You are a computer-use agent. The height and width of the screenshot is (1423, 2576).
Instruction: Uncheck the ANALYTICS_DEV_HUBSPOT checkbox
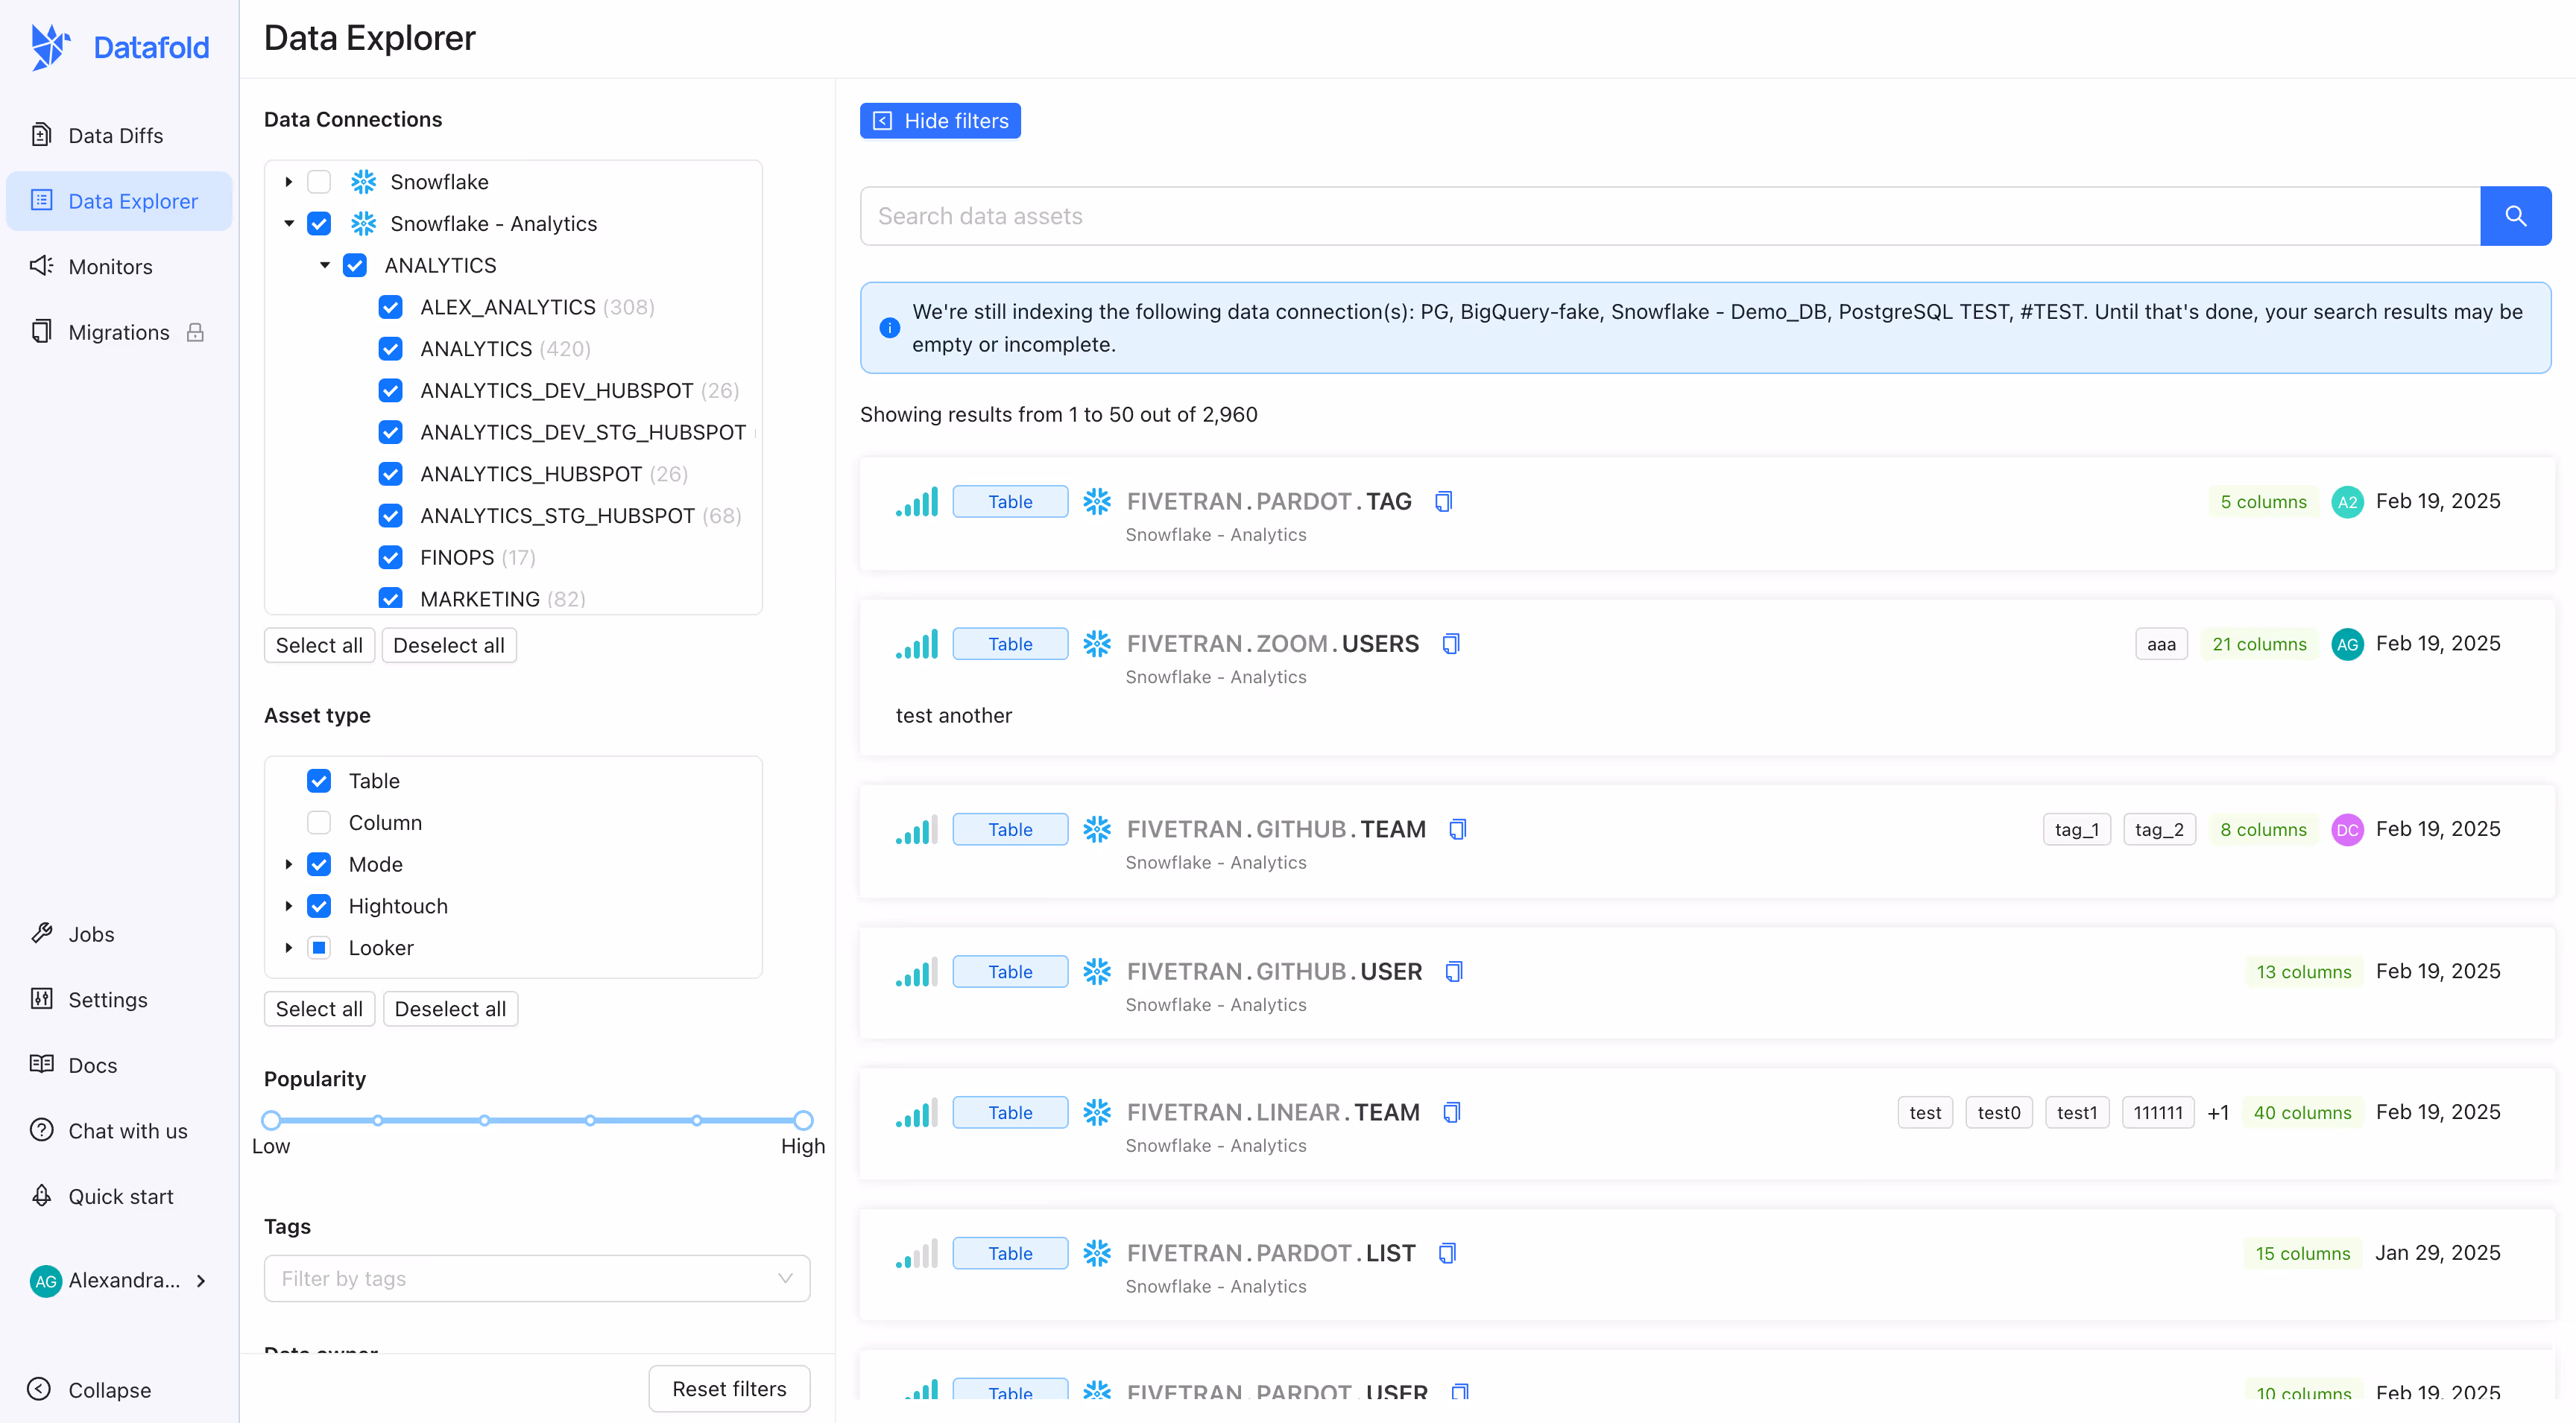click(391, 390)
